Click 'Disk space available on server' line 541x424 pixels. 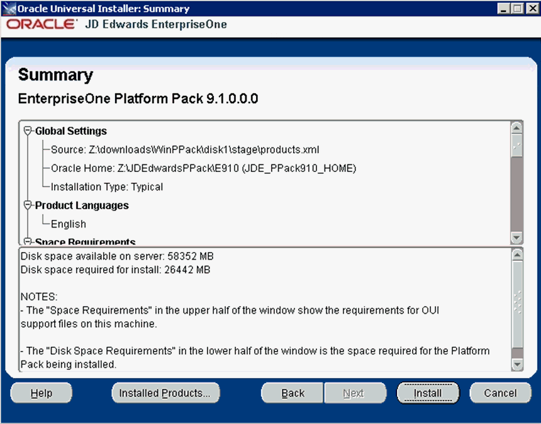(117, 256)
